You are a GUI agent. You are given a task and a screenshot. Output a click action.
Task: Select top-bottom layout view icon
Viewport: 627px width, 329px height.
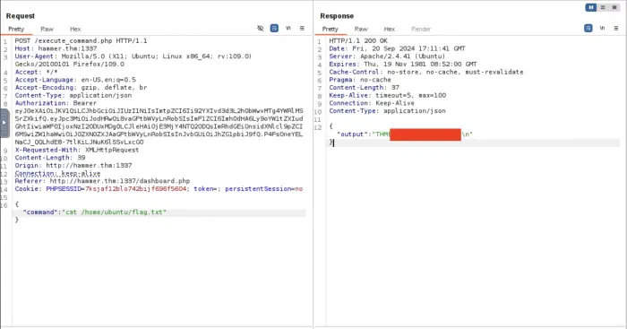tap(603, 7)
